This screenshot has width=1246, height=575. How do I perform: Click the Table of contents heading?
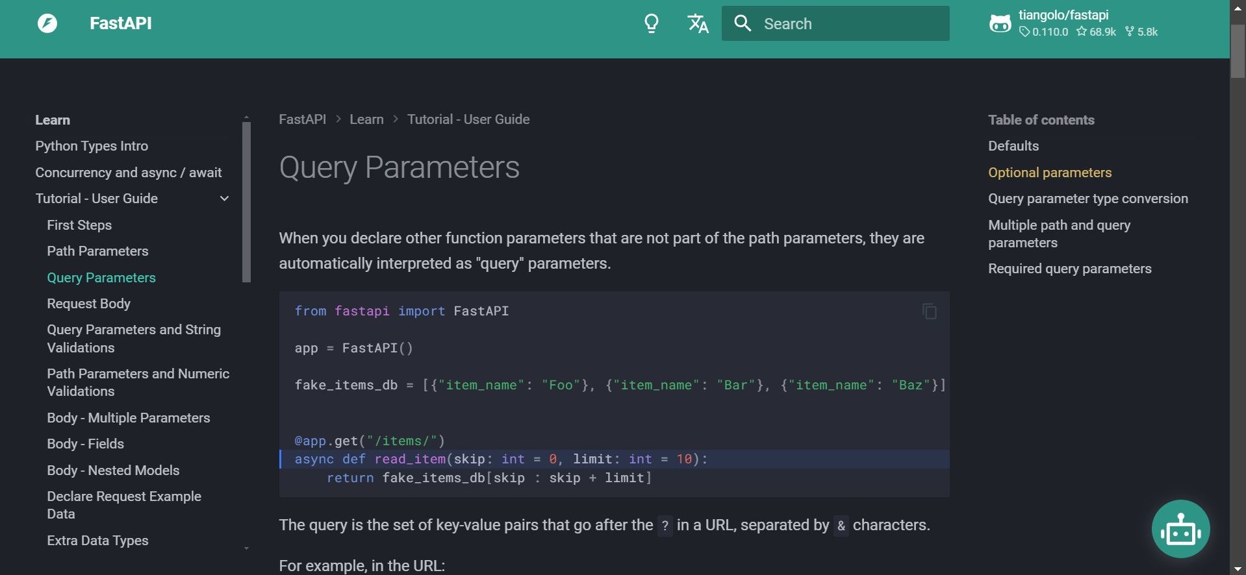tap(1041, 120)
